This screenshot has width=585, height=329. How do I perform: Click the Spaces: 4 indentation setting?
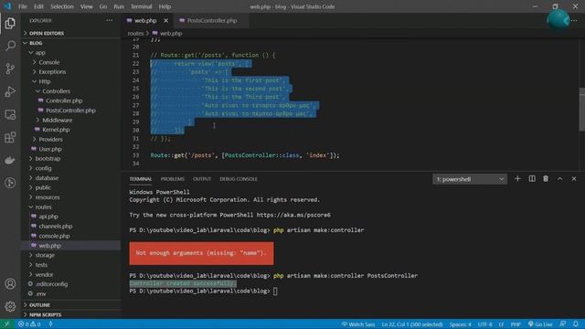[461, 324]
